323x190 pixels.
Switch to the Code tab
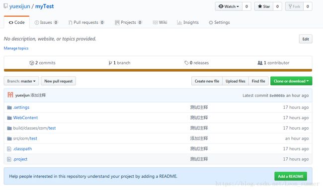tap(17, 22)
